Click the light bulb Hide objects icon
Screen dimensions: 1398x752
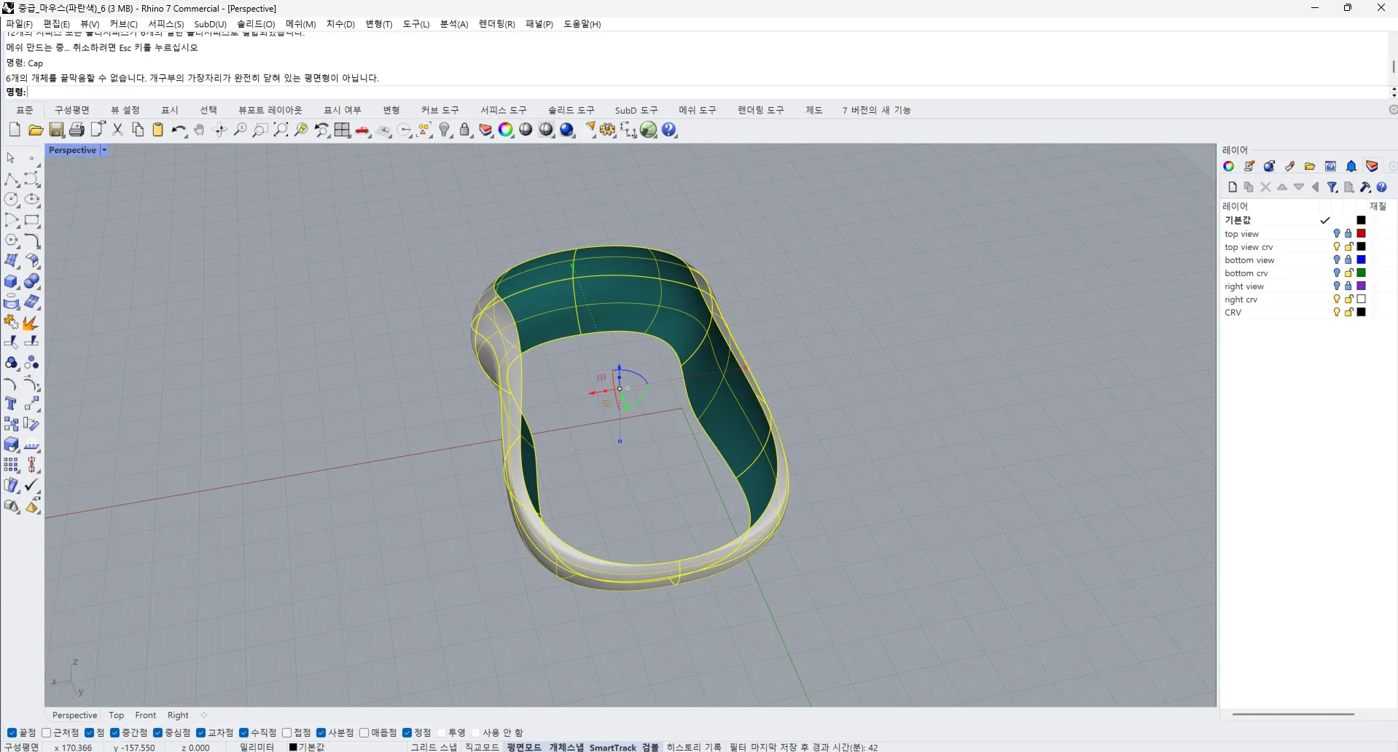point(445,130)
